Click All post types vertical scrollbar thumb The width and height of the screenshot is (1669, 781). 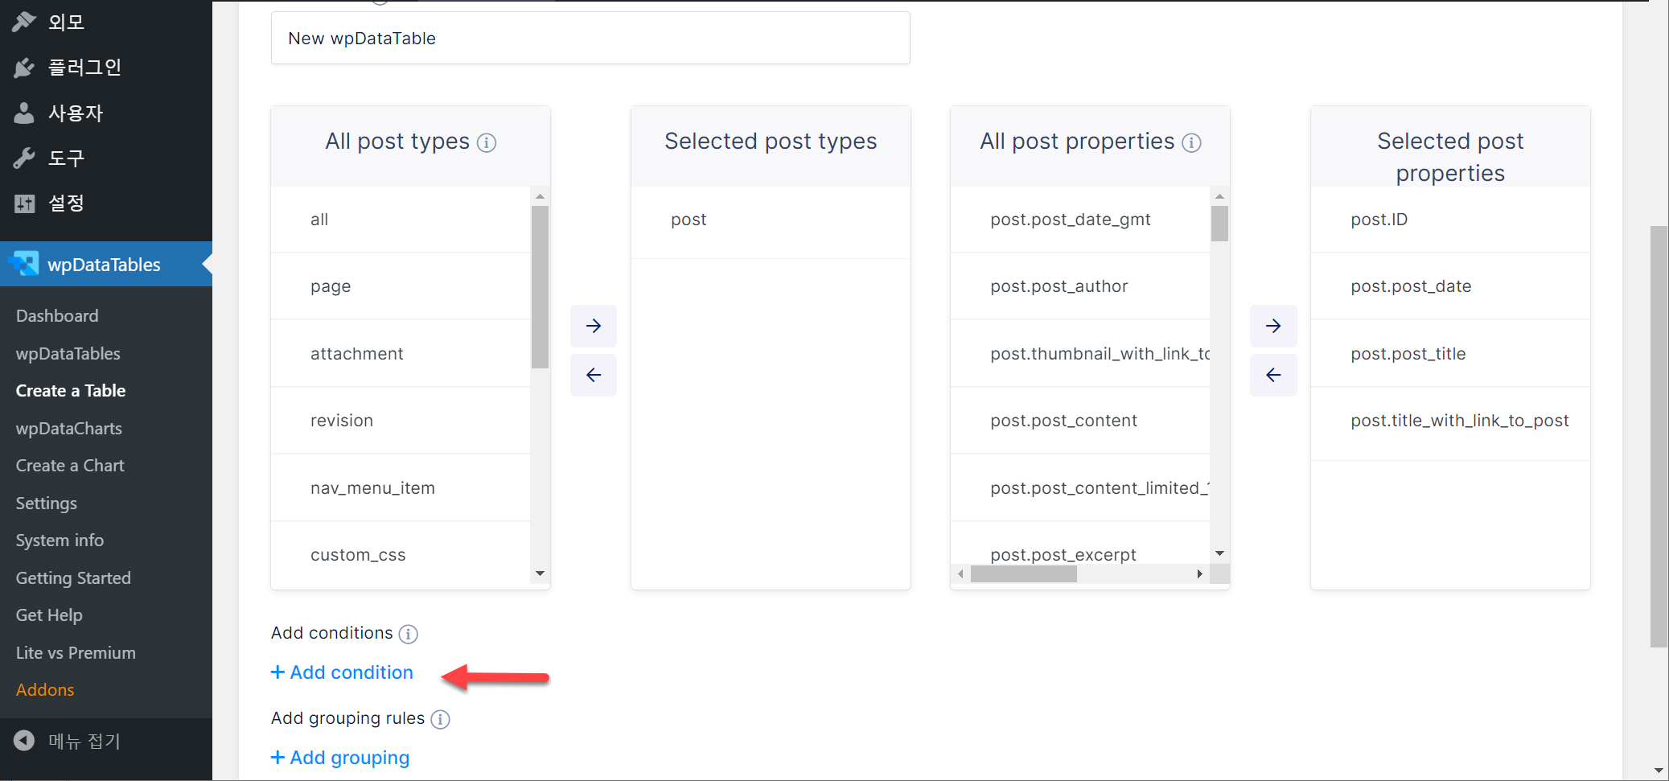(x=541, y=287)
